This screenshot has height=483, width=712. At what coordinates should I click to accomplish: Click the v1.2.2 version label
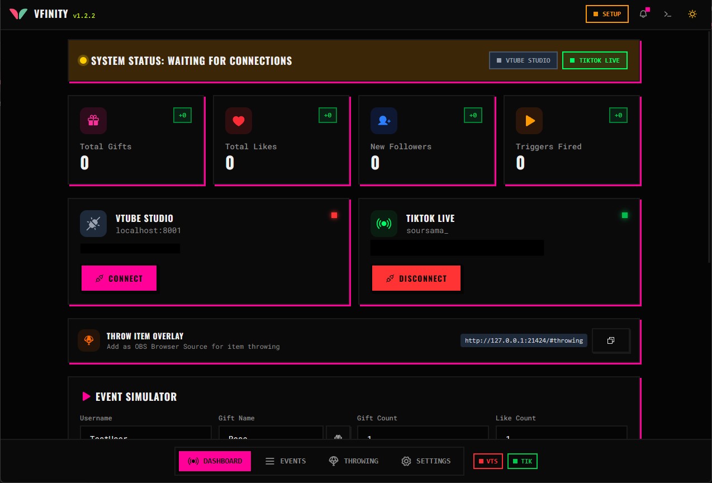tap(84, 16)
